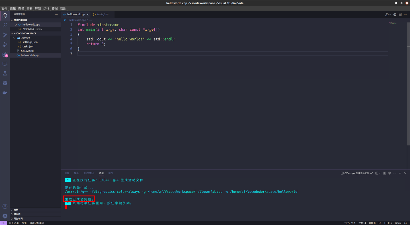Open the Search view in the activity bar
The image size is (410, 225).
click(x=5, y=26)
